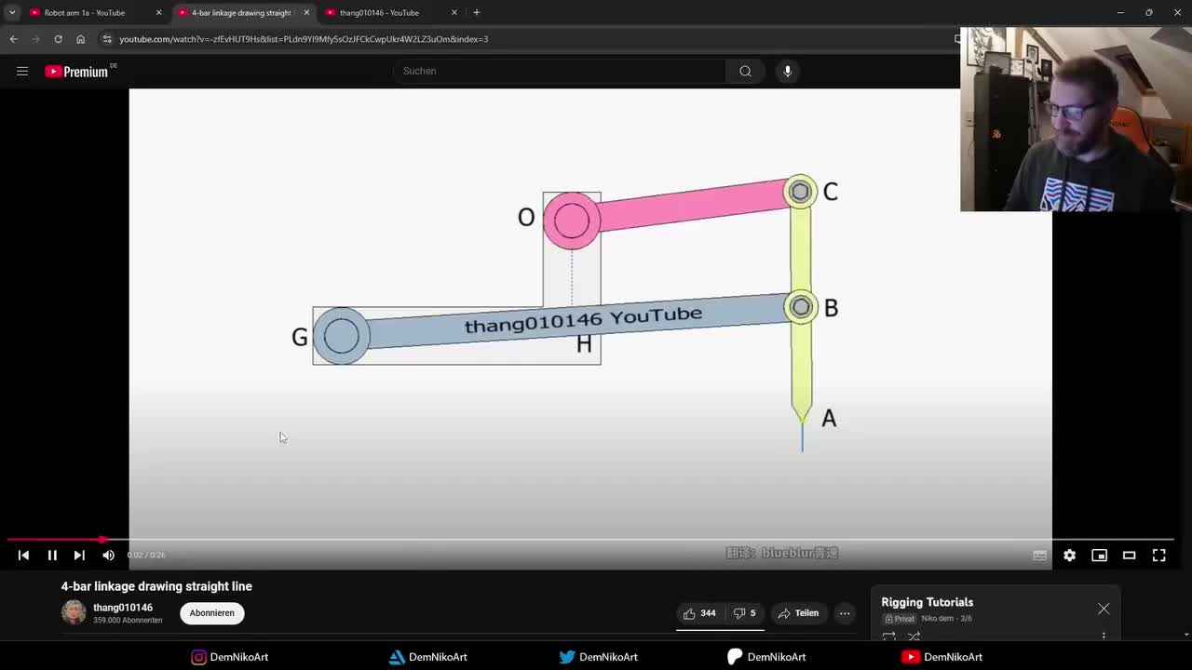Skip to the next video
Viewport: 1192px width, 670px height.
[79, 555]
